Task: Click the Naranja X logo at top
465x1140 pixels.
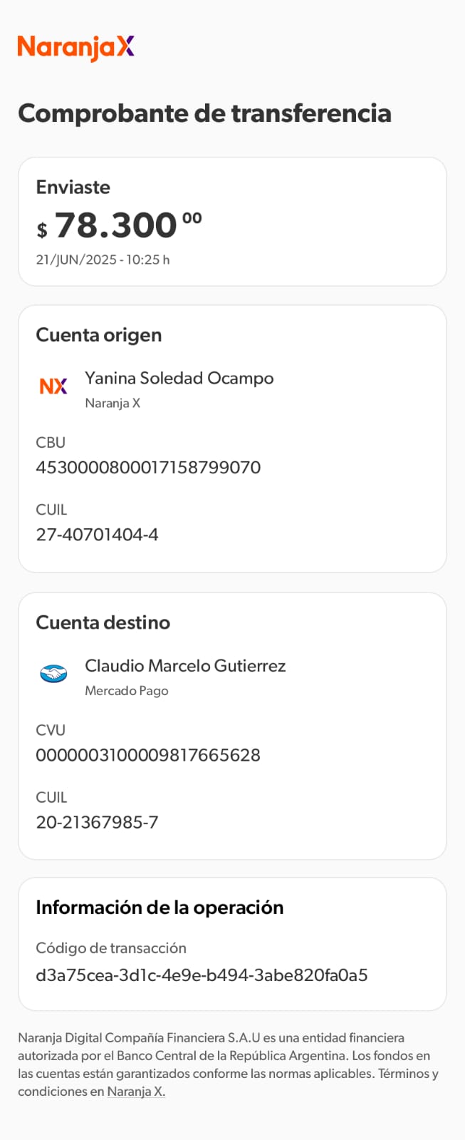Action: click(x=75, y=47)
